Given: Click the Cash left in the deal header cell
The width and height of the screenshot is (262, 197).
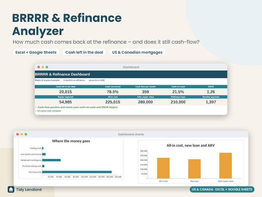Looking at the screenshot, I should [x=65, y=87].
